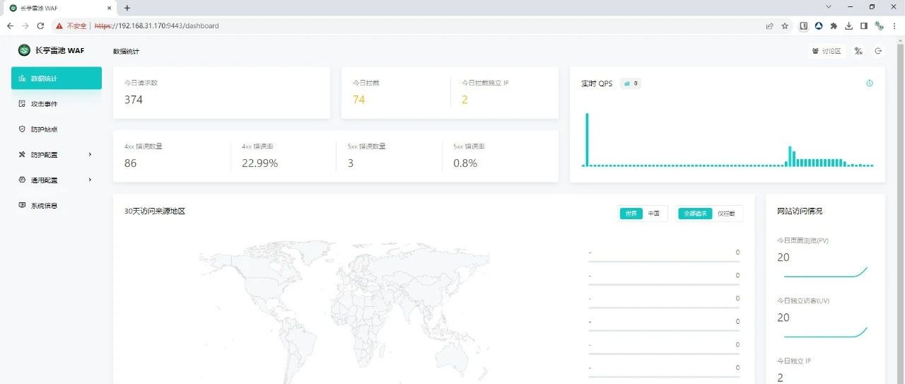Click the 今日拦截 value 74
This screenshot has width=905, height=384.
tap(358, 100)
